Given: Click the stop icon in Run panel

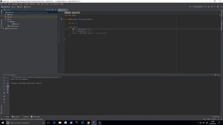Looking at the screenshot, I should tap(4, 81).
